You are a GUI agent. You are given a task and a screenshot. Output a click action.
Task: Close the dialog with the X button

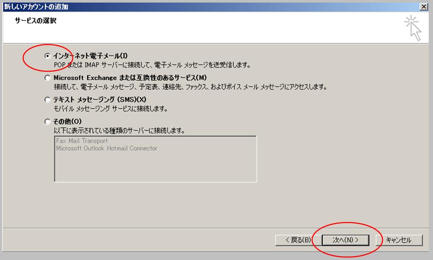[x=424, y=7]
